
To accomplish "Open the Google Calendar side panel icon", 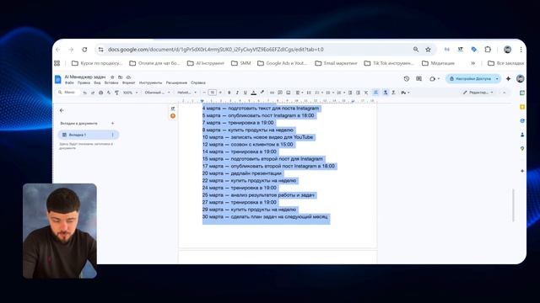I will point(522,93).
